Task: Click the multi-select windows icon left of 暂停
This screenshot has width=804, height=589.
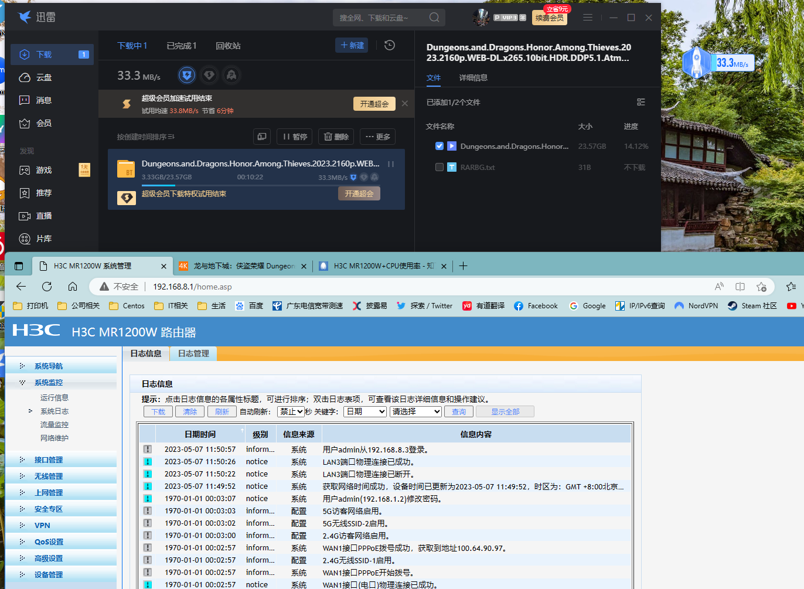Action: (262, 137)
